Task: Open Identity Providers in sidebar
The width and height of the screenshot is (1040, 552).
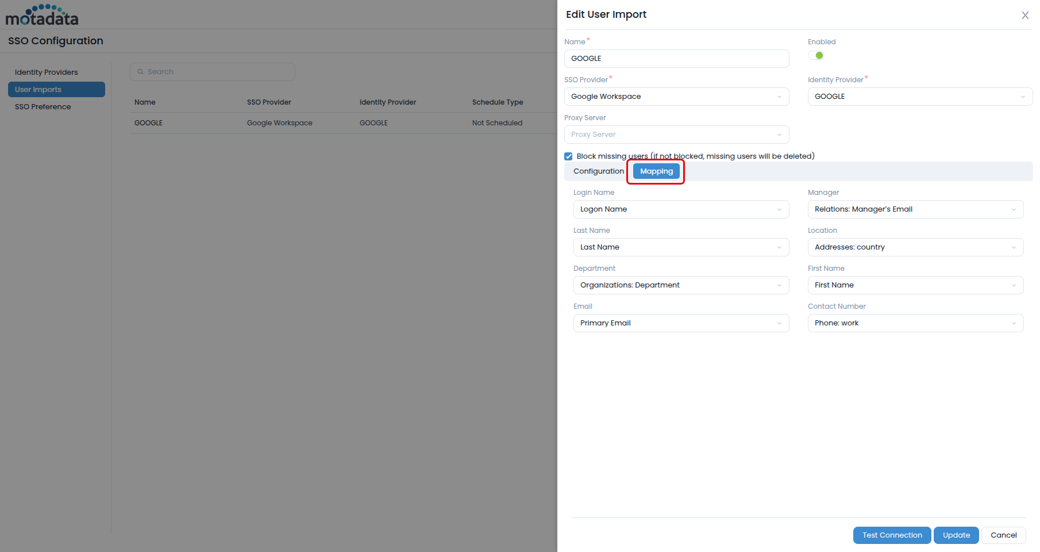Action: (x=47, y=72)
